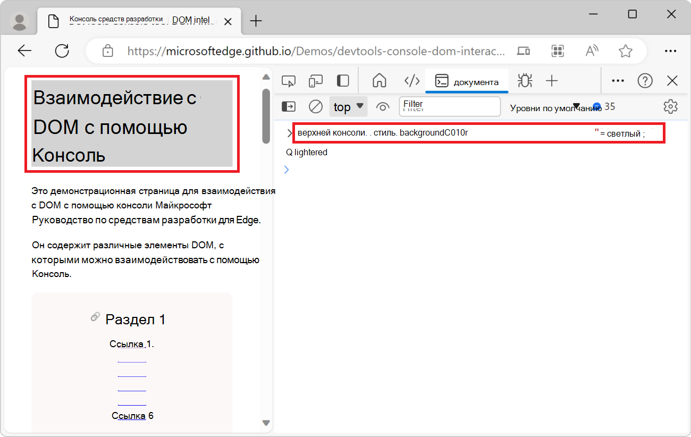Open the source code inspection panel
Image resolution: width=691 pixels, height=437 pixels.
tap(412, 80)
